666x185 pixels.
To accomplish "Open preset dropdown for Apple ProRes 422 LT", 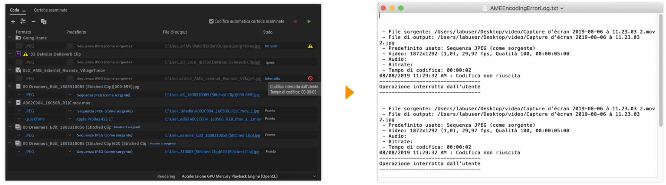I will click(x=70, y=119).
